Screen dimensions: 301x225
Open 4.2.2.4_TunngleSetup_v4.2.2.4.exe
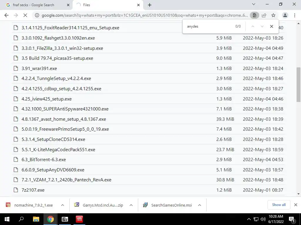tap(56, 79)
